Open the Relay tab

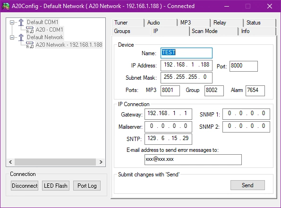coord(227,23)
